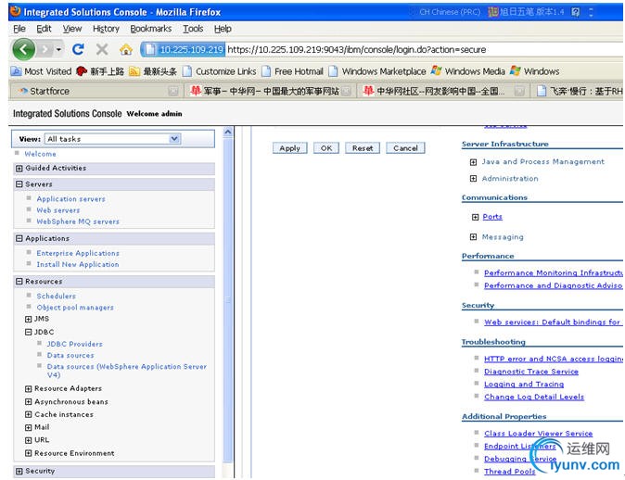625x480 pixels.
Task: Switch to the 军事-中华网 tab
Action: point(271,91)
